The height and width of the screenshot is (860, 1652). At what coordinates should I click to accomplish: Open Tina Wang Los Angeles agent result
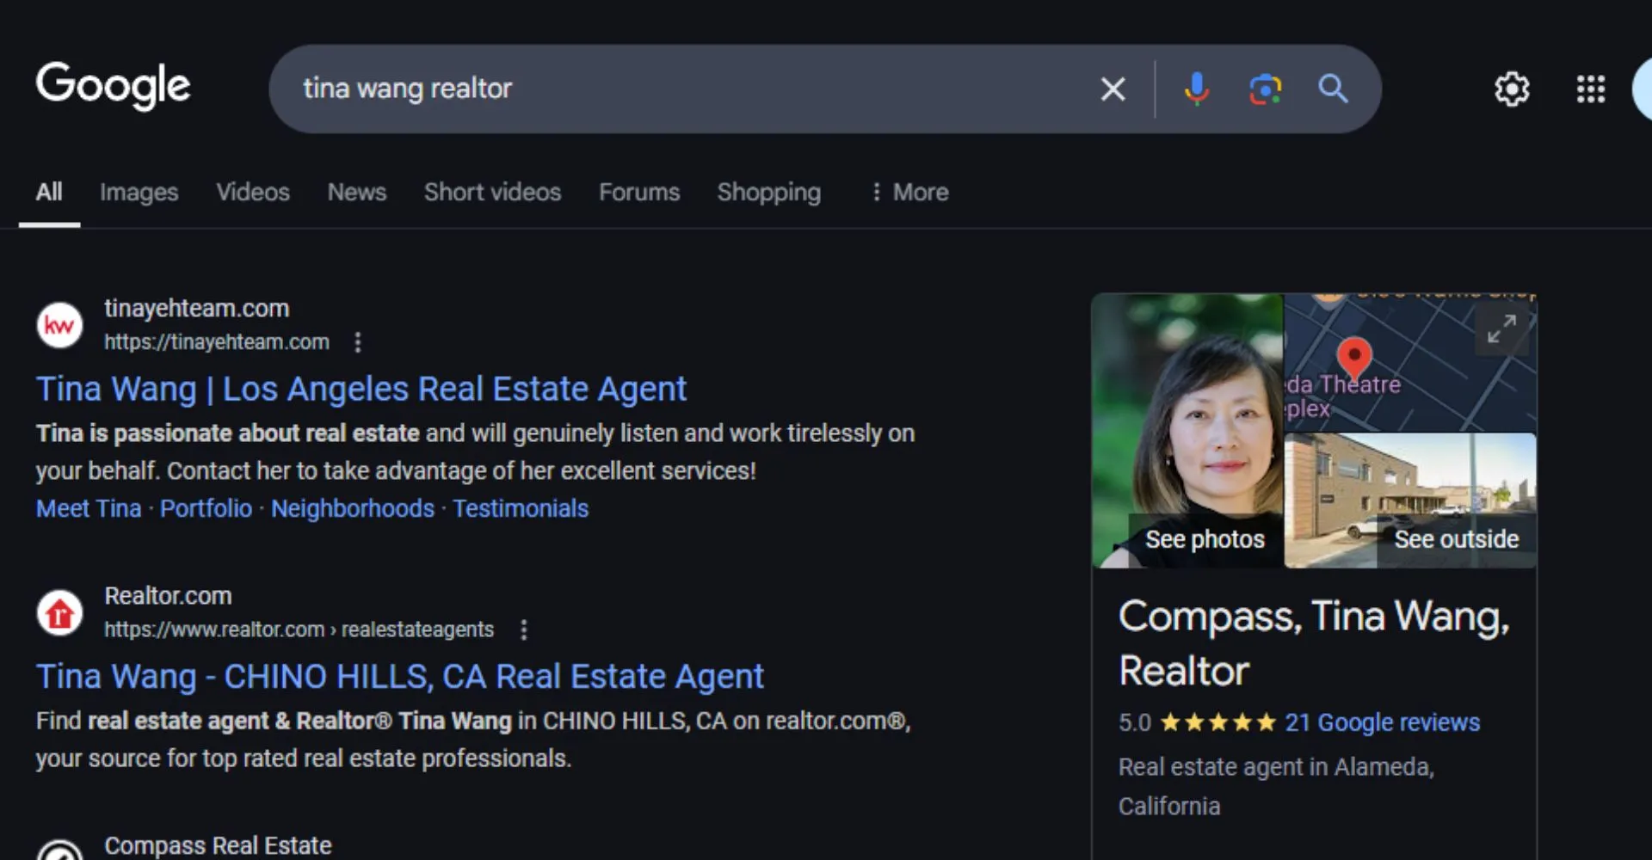click(361, 389)
